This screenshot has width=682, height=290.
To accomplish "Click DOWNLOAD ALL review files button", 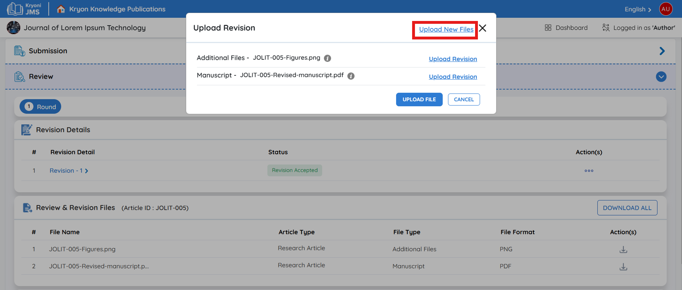I will pyautogui.click(x=627, y=208).
